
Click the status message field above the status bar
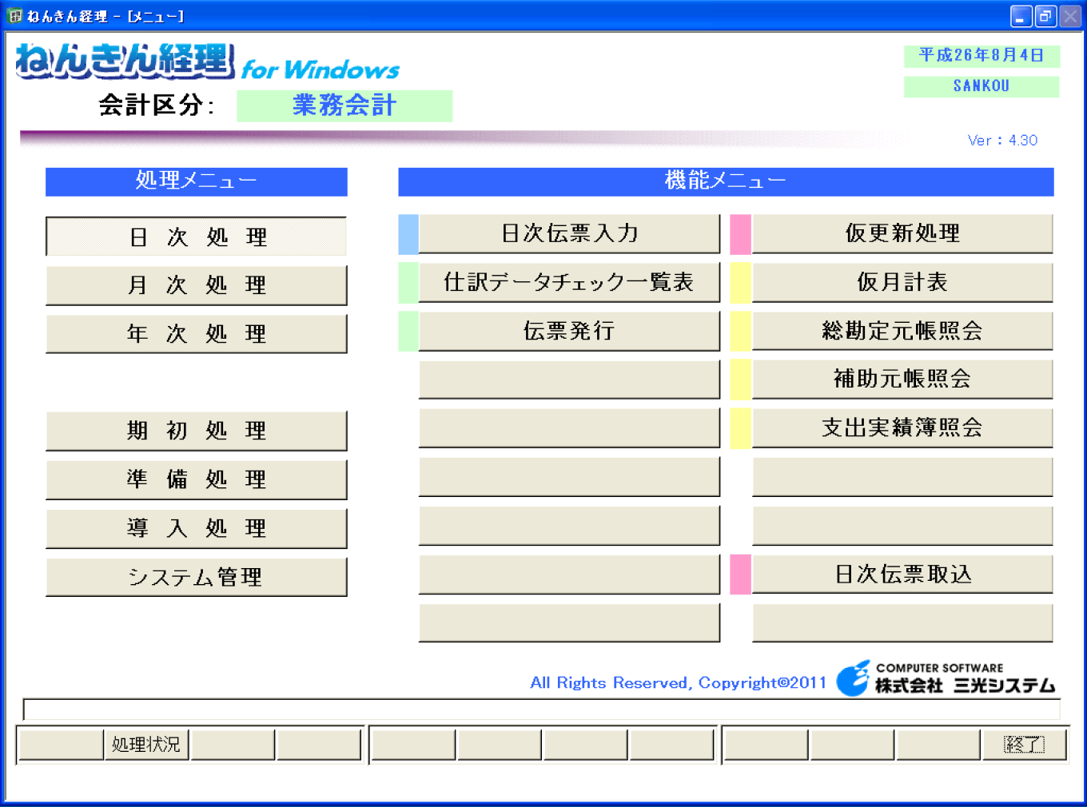pyautogui.click(x=542, y=710)
